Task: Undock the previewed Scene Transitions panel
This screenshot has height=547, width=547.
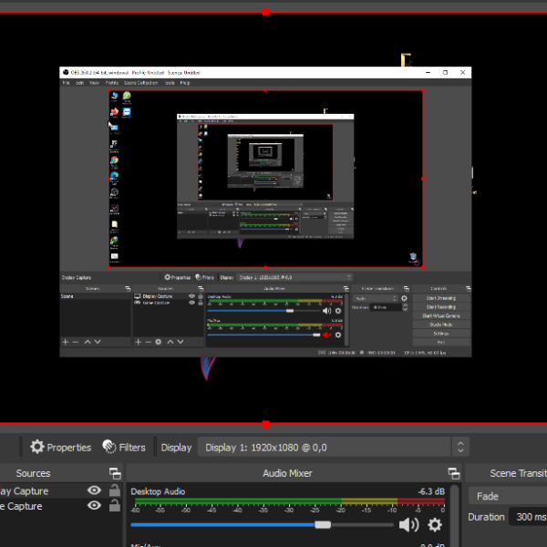Action: click(x=407, y=288)
